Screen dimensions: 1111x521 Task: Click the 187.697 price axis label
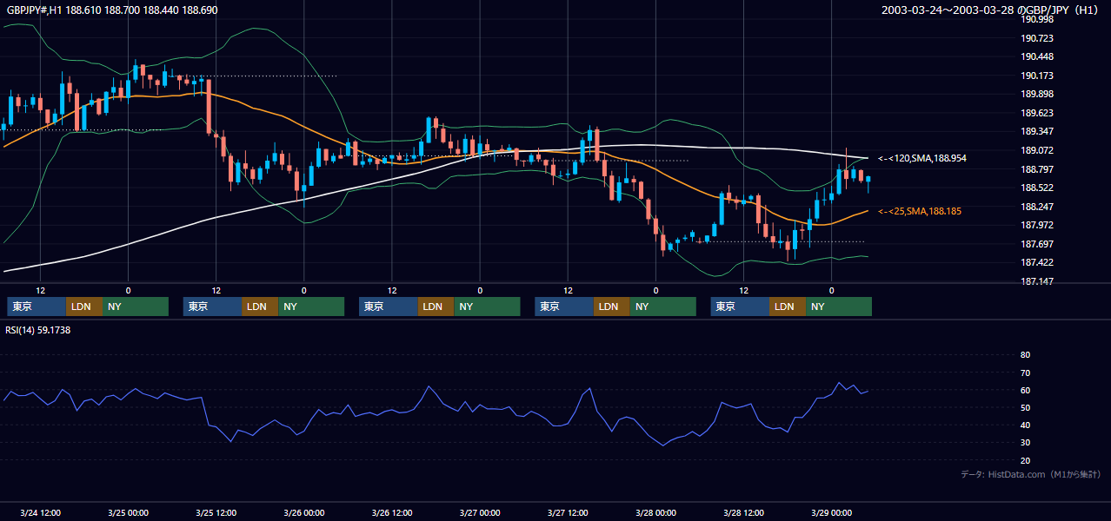(1038, 244)
